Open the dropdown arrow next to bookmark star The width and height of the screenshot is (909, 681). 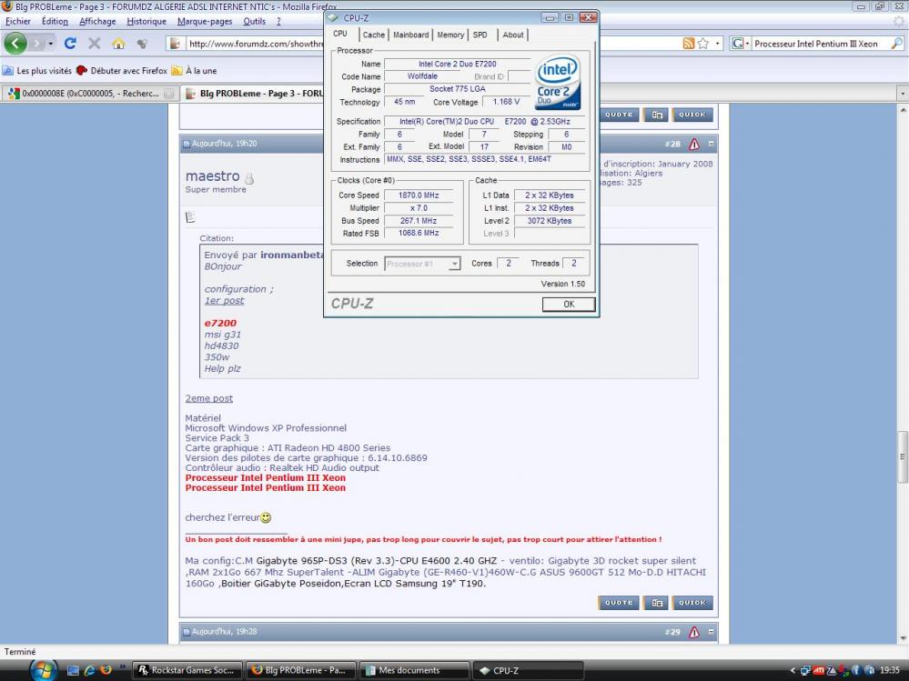click(717, 44)
